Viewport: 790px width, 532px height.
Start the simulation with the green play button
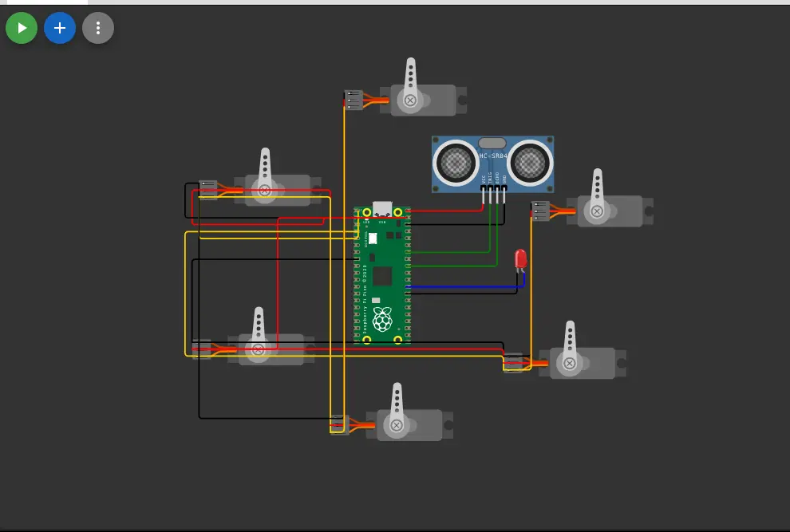[x=22, y=27]
